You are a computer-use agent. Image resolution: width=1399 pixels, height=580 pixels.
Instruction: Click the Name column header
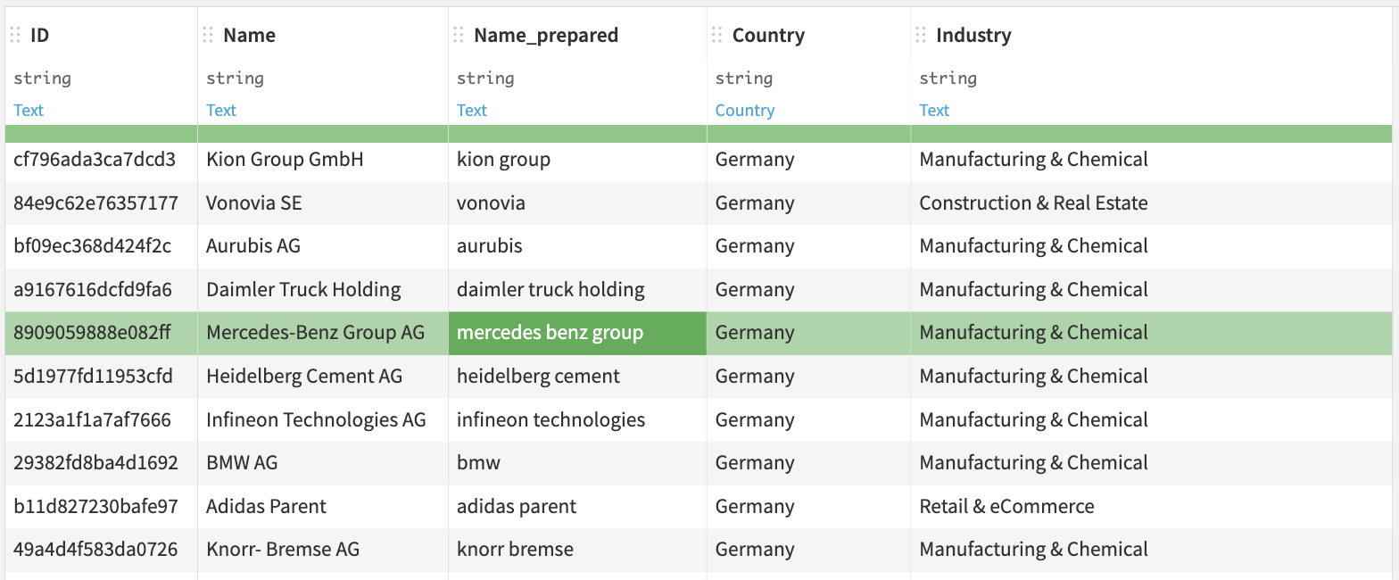pyautogui.click(x=249, y=35)
